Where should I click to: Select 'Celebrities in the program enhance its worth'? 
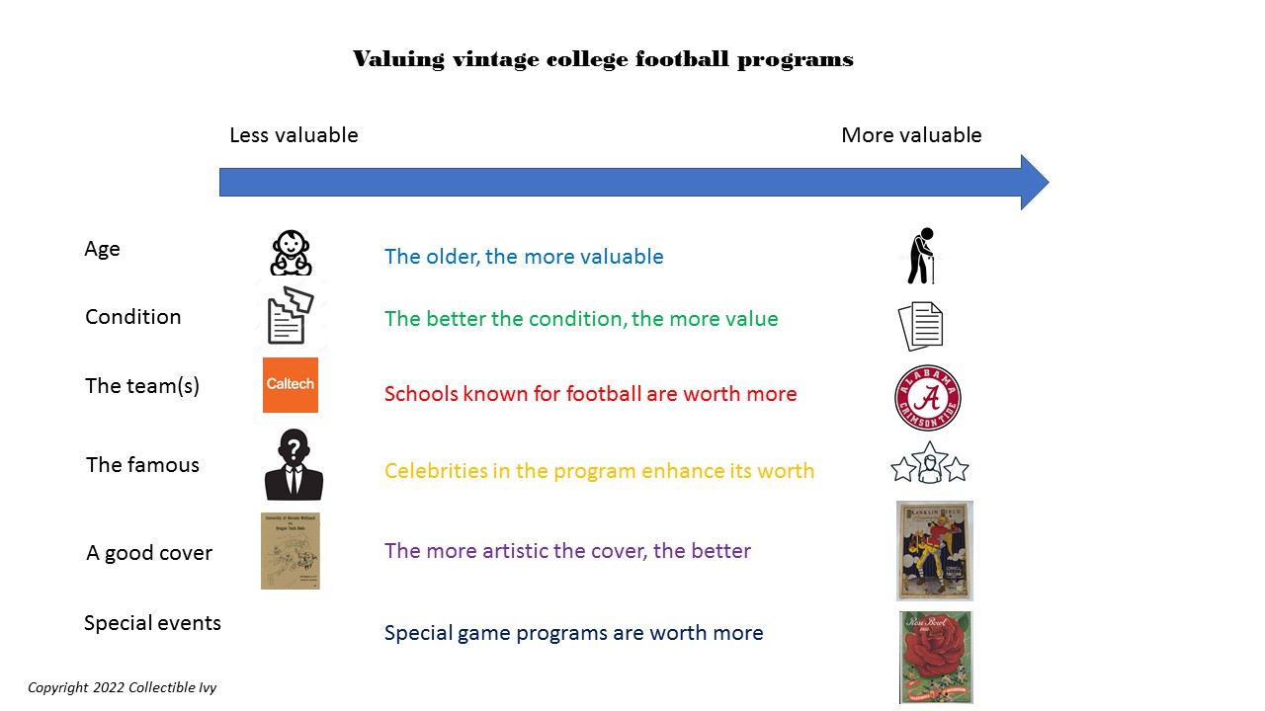[x=599, y=471]
